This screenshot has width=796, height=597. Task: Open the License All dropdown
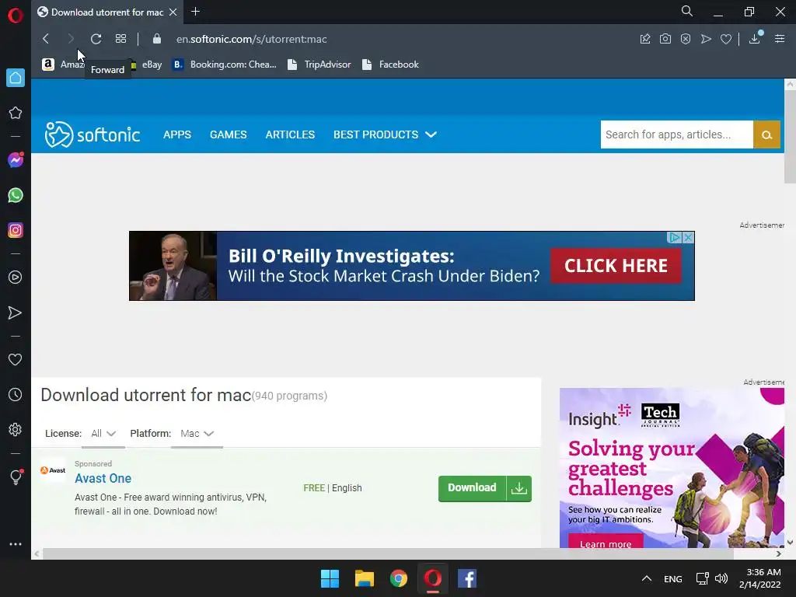(x=103, y=434)
